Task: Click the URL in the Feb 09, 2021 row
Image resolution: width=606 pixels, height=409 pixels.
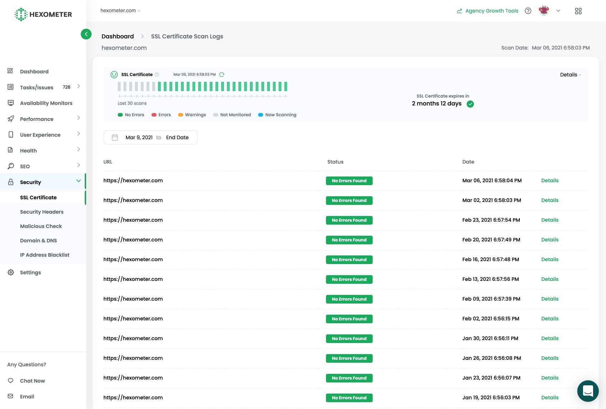Action: click(133, 299)
